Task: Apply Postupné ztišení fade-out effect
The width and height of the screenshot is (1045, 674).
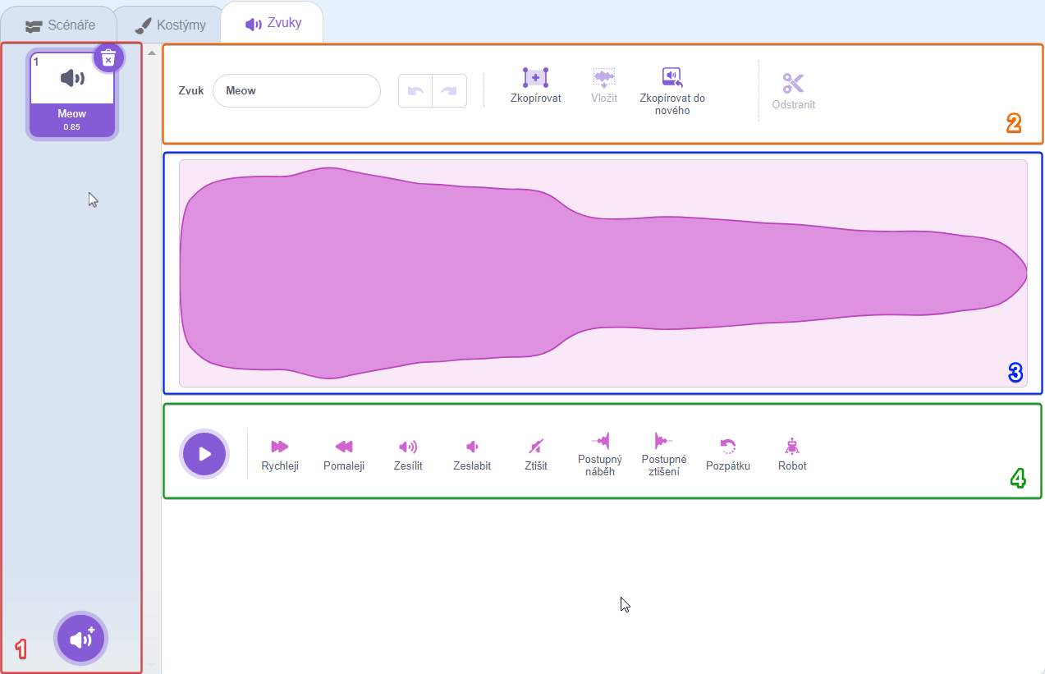Action: [x=663, y=441]
